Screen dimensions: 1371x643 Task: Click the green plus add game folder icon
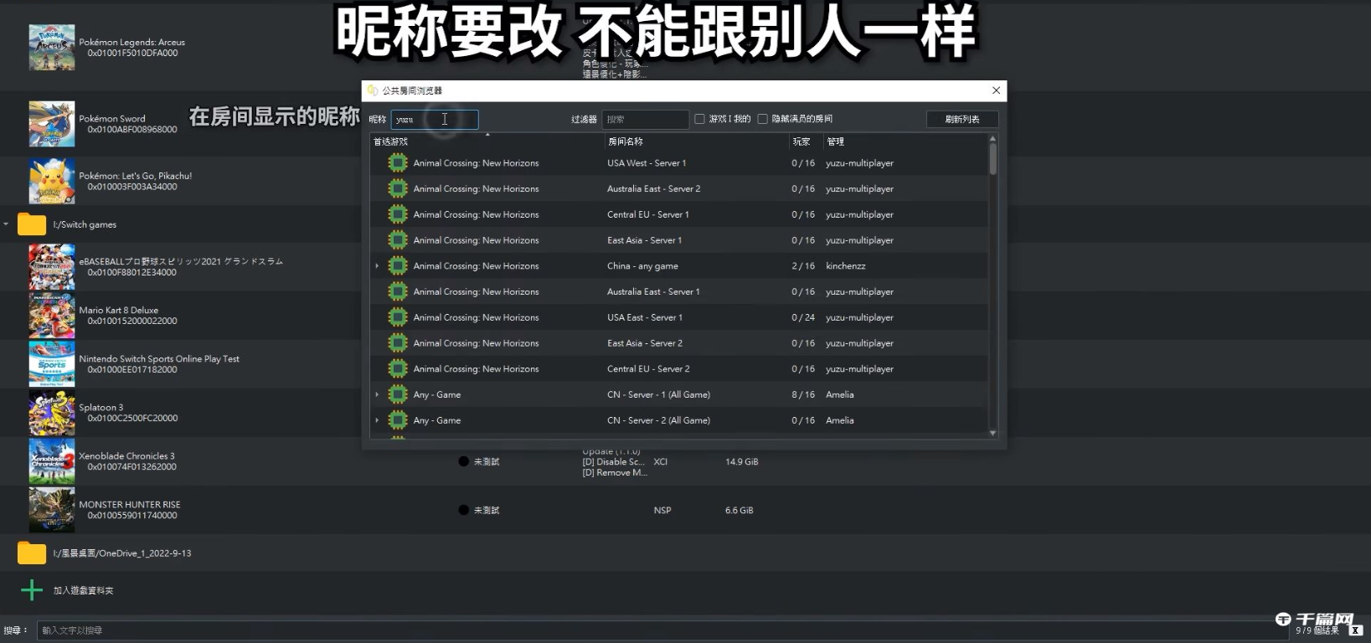(32, 590)
